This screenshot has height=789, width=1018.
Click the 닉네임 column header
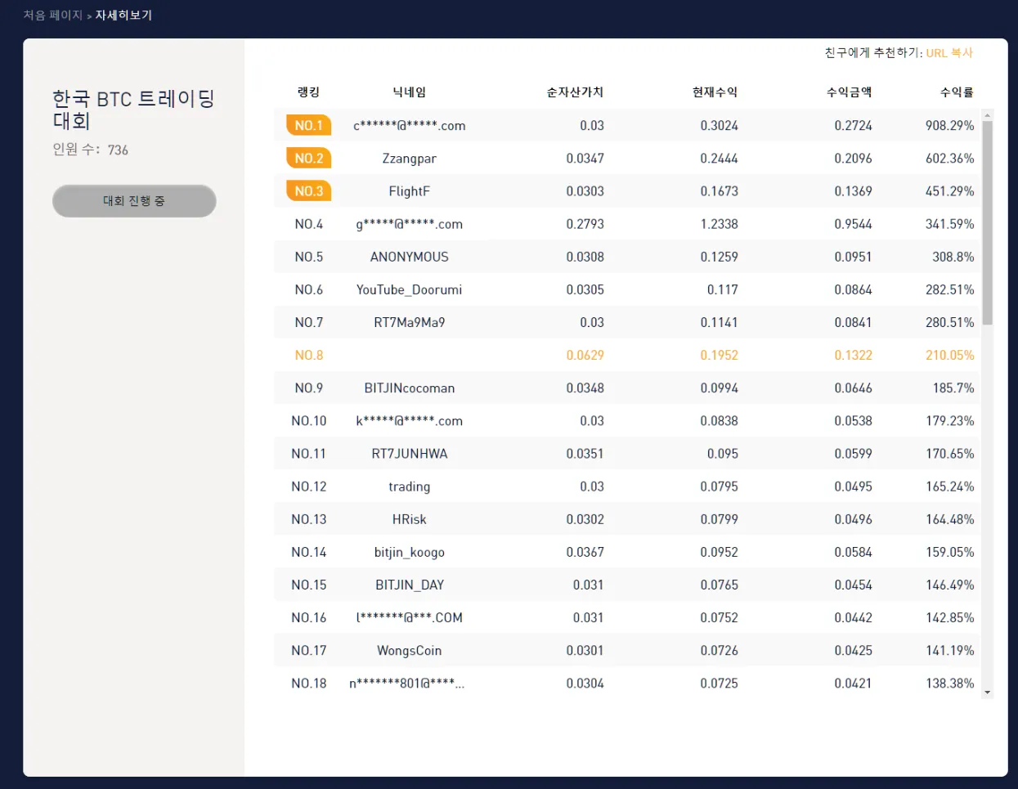(x=410, y=92)
